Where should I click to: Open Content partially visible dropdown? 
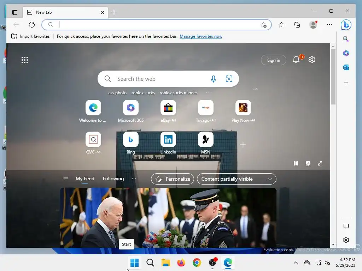[x=237, y=179]
